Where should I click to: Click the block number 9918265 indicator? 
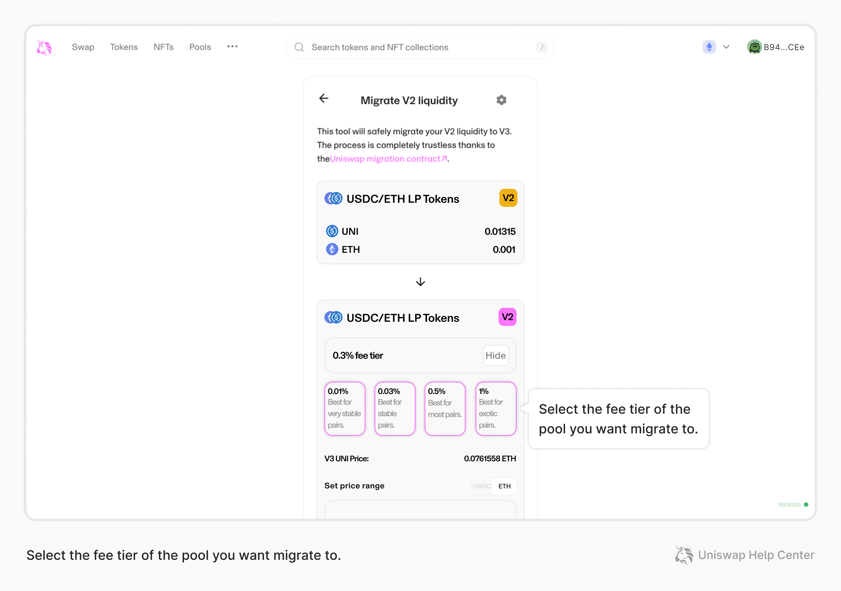click(790, 505)
